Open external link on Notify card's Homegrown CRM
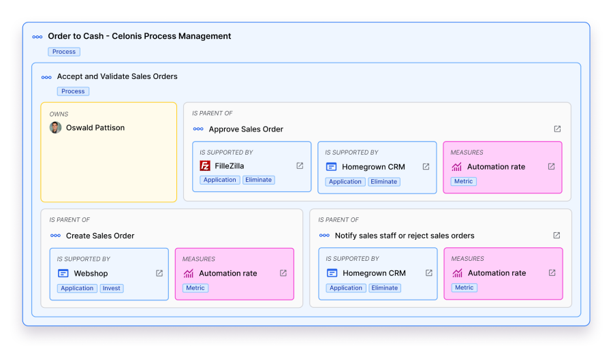 429,273
